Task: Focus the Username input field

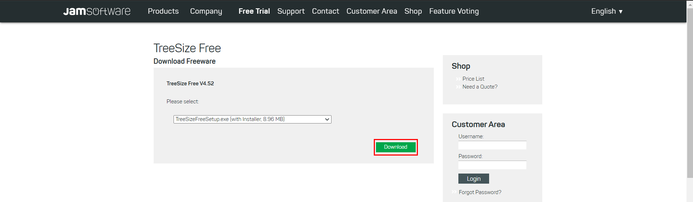Action: (x=492, y=145)
